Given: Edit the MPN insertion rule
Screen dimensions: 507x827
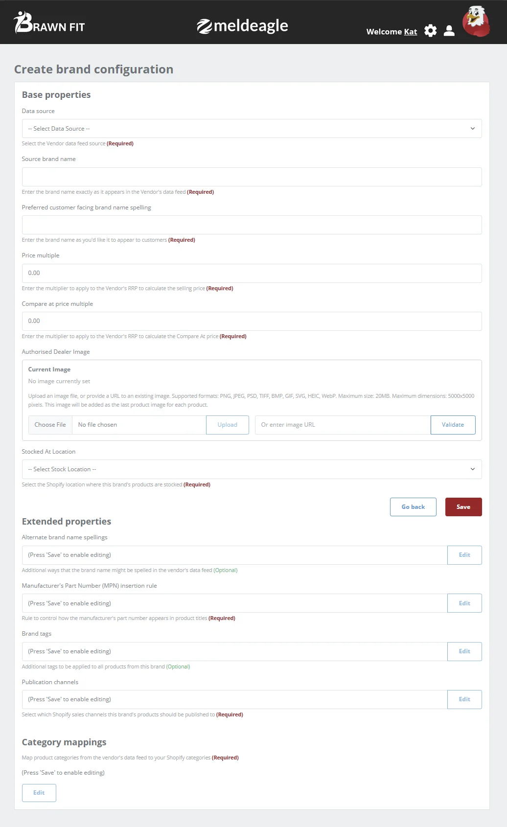Looking at the screenshot, I should (464, 603).
